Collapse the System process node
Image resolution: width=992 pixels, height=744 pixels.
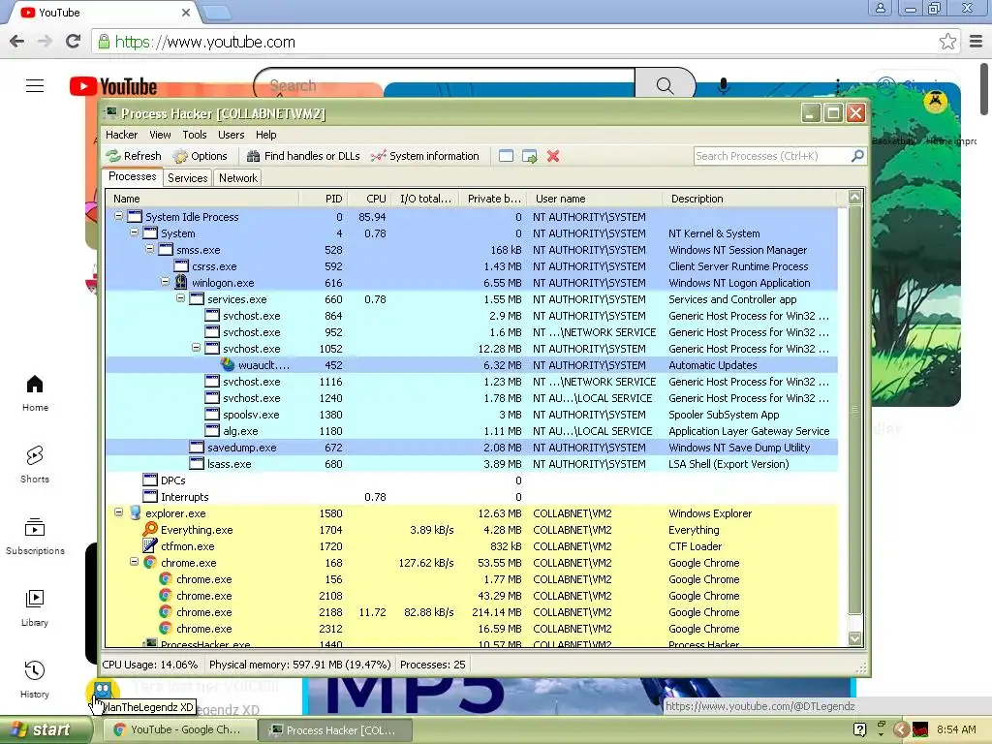click(x=134, y=232)
